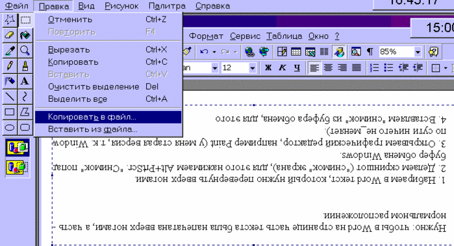Open the Справка menu in Paint
The width and height of the screenshot is (454, 246).
(212, 6)
